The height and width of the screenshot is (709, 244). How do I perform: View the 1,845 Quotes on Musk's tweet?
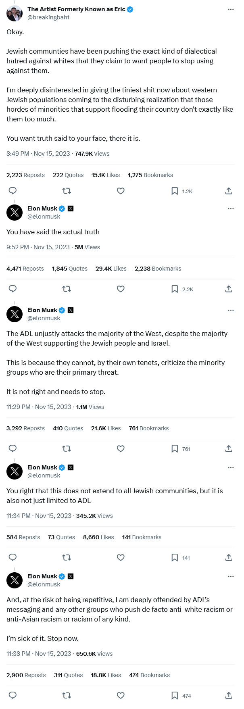point(69,269)
